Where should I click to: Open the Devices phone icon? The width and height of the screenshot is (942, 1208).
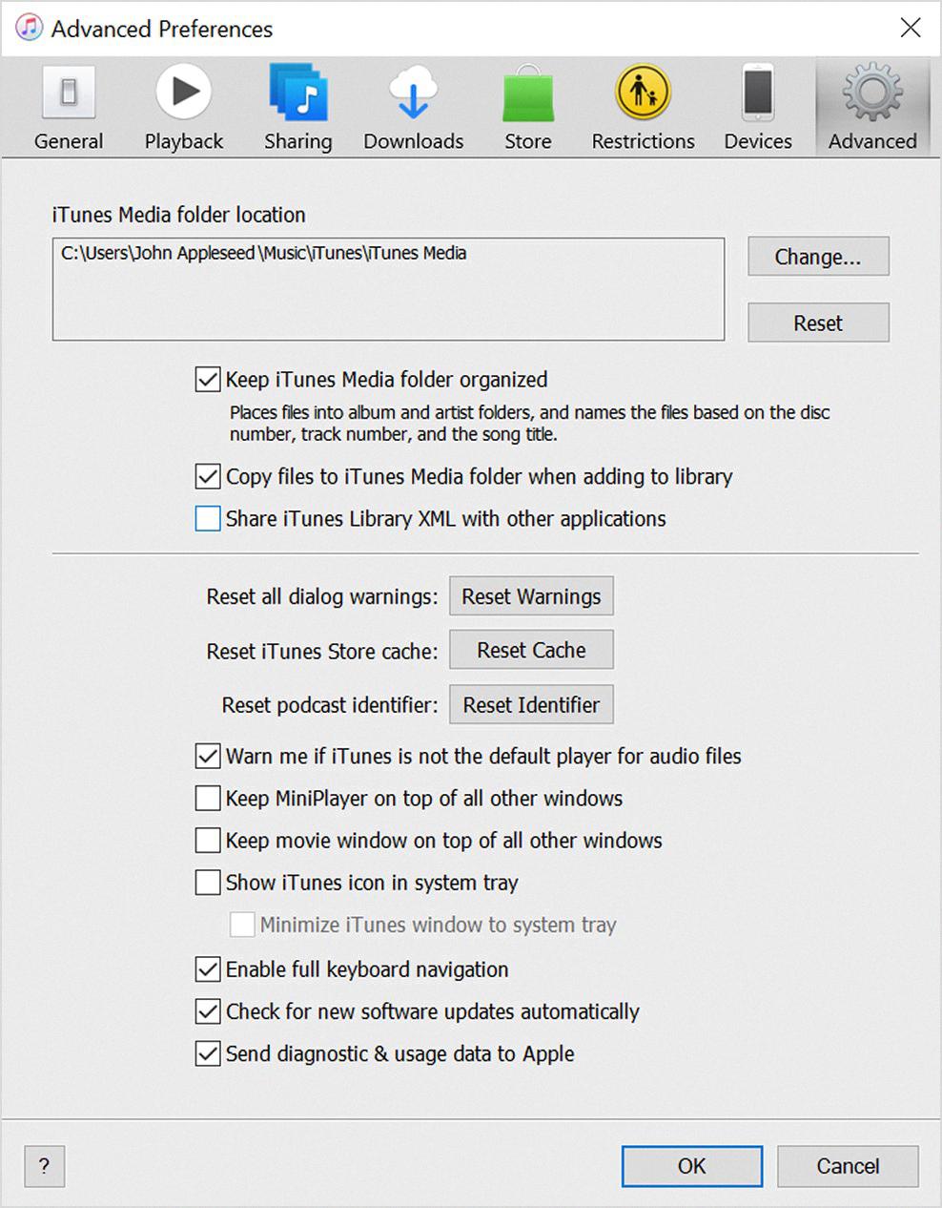pyautogui.click(x=758, y=93)
